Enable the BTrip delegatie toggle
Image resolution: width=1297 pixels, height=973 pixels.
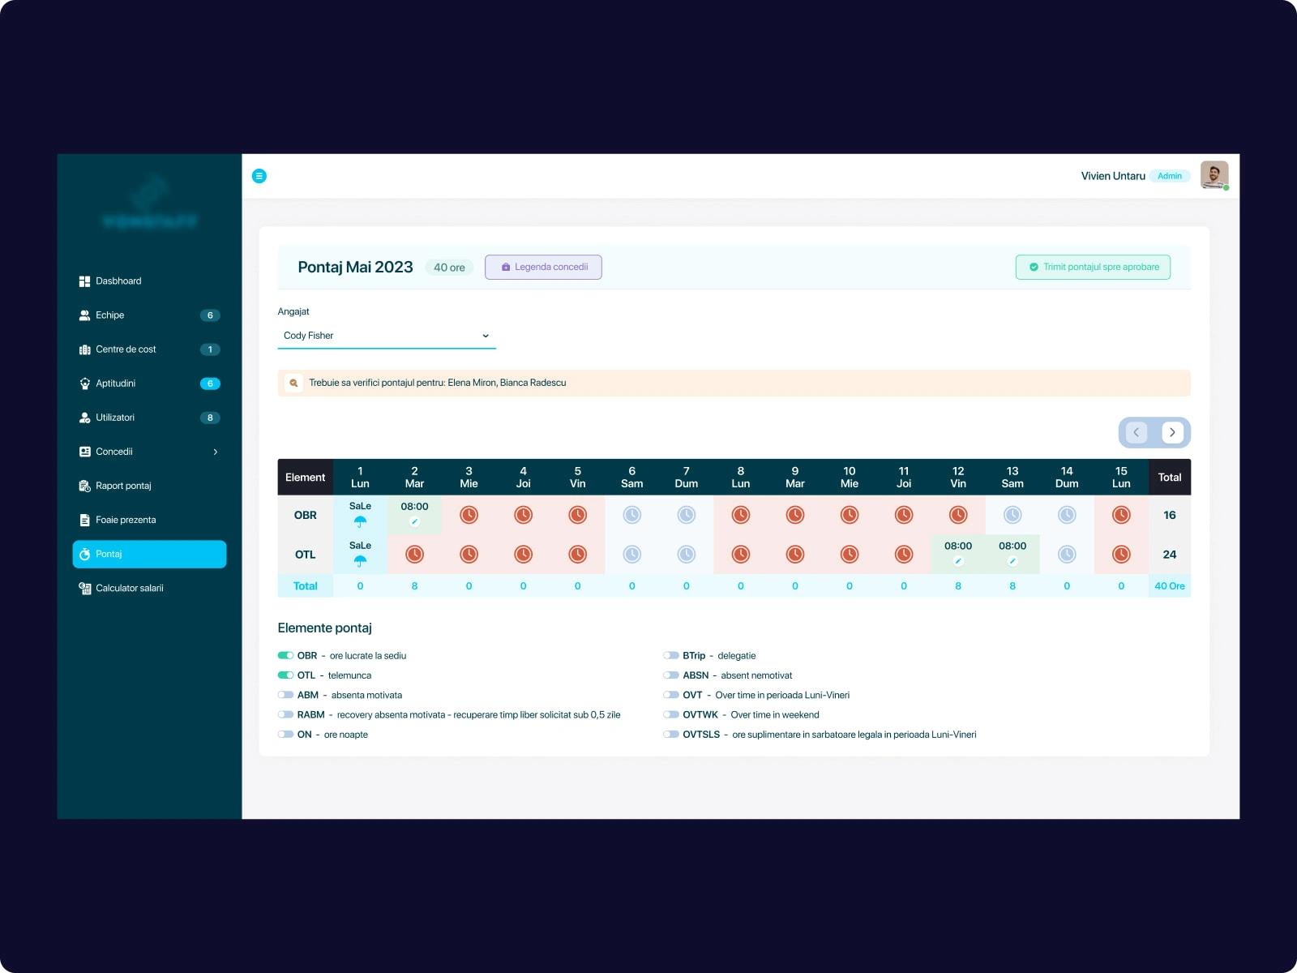pos(671,656)
